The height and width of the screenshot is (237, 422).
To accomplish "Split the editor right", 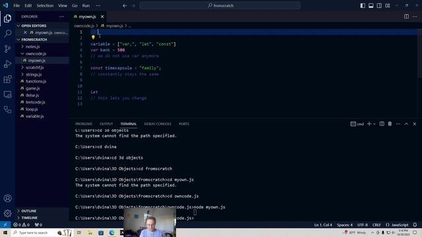I will (x=406, y=16).
